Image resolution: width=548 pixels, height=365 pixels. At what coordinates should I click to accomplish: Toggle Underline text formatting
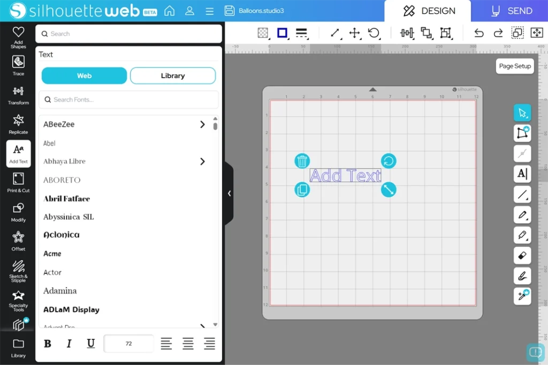pyautogui.click(x=91, y=344)
